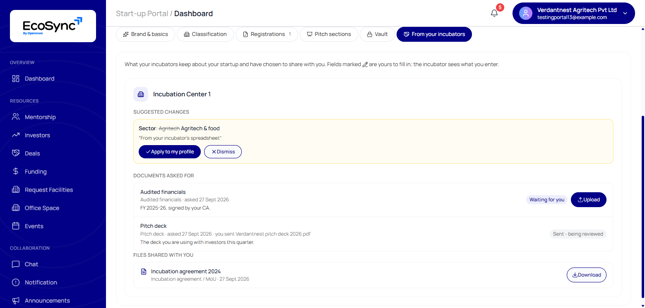Click the Deals handshake icon
The image size is (645, 308).
click(x=16, y=153)
